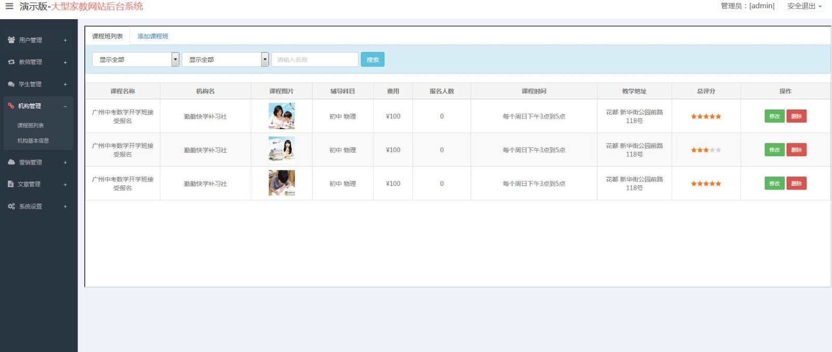
Task: Click the 用户管理 users icon
Action: click(11, 40)
